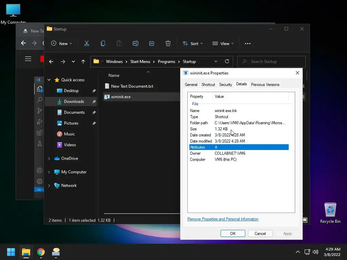The image size is (347, 260).
Task: Expand the Network tree node
Action: click(49, 186)
